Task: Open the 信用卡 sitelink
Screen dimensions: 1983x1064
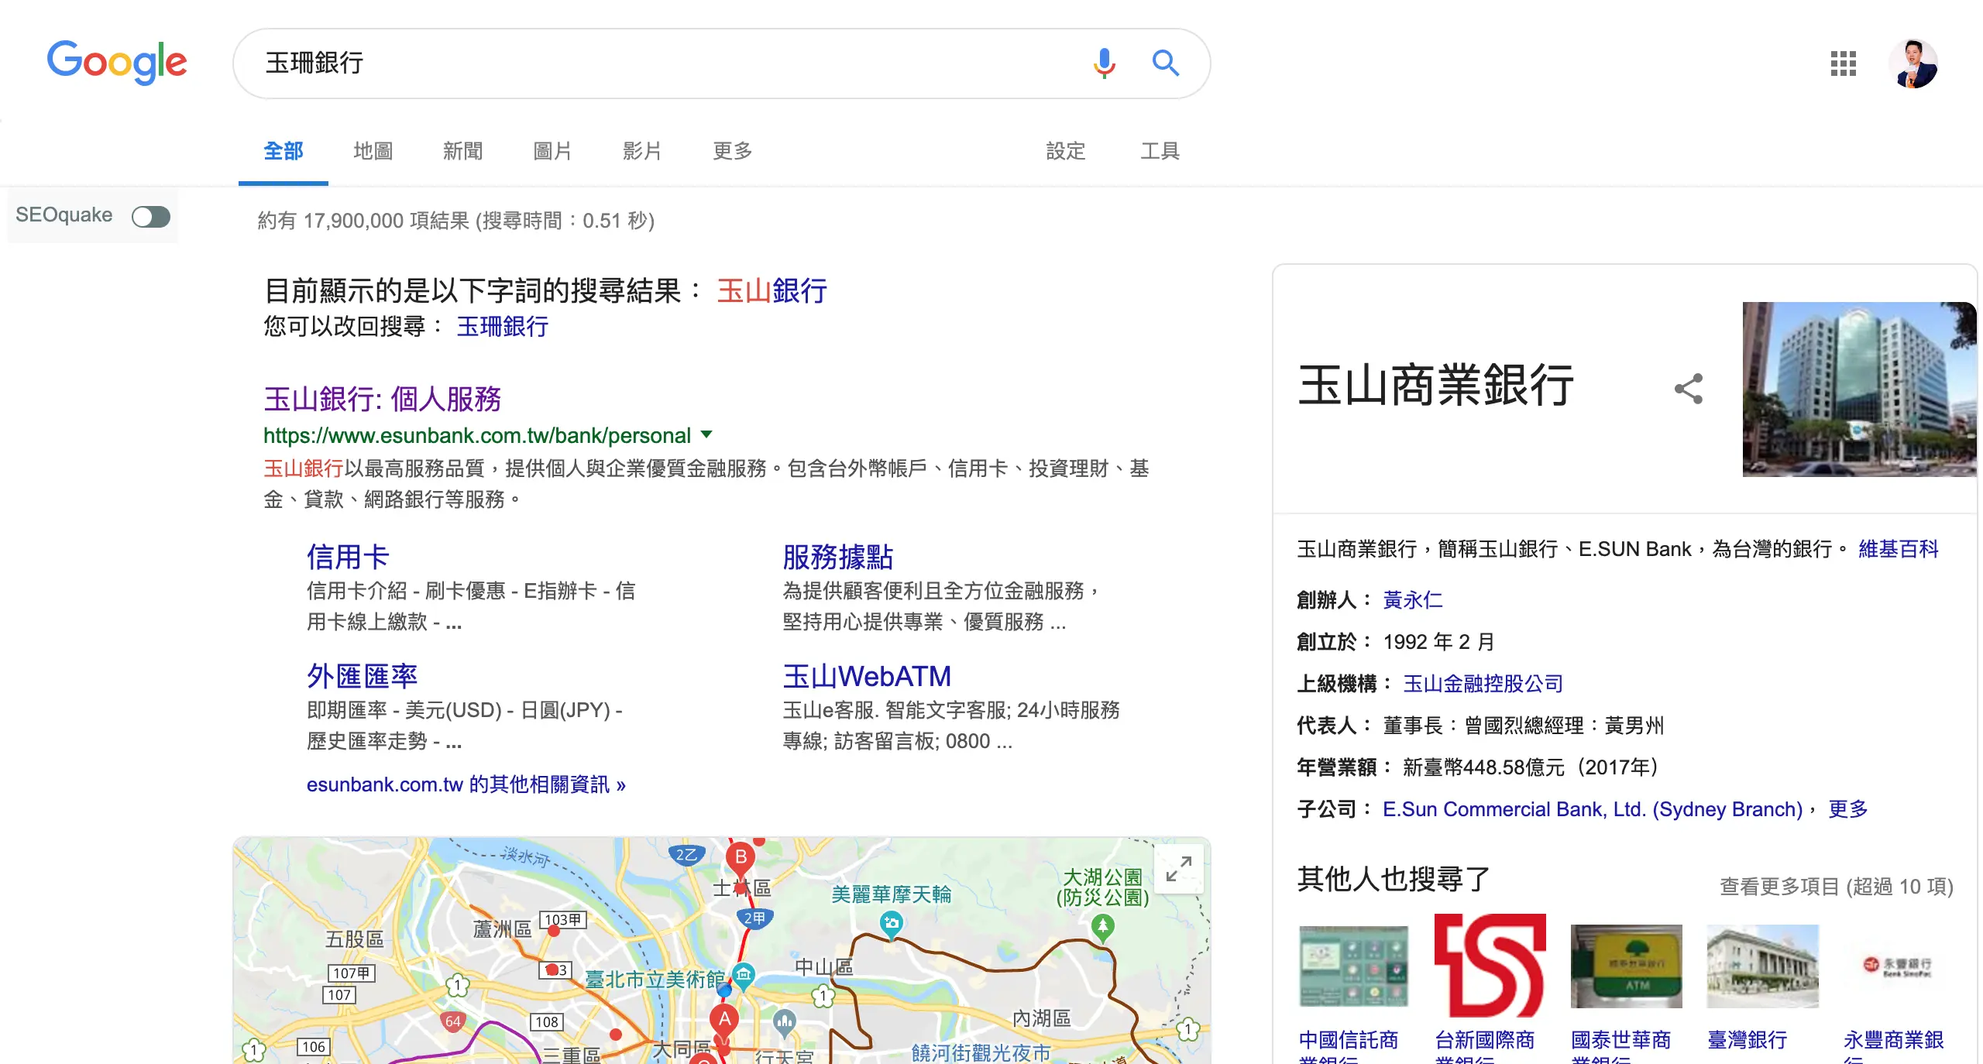Action: (x=348, y=557)
